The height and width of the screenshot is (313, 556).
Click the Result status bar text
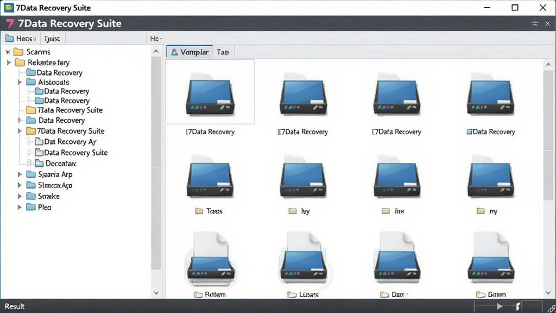pyautogui.click(x=15, y=306)
